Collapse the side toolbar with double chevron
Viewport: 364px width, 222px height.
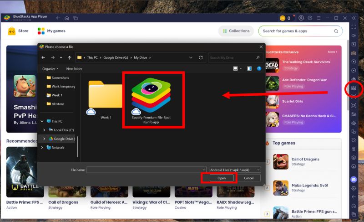pyautogui.click(x=354, y=18)
